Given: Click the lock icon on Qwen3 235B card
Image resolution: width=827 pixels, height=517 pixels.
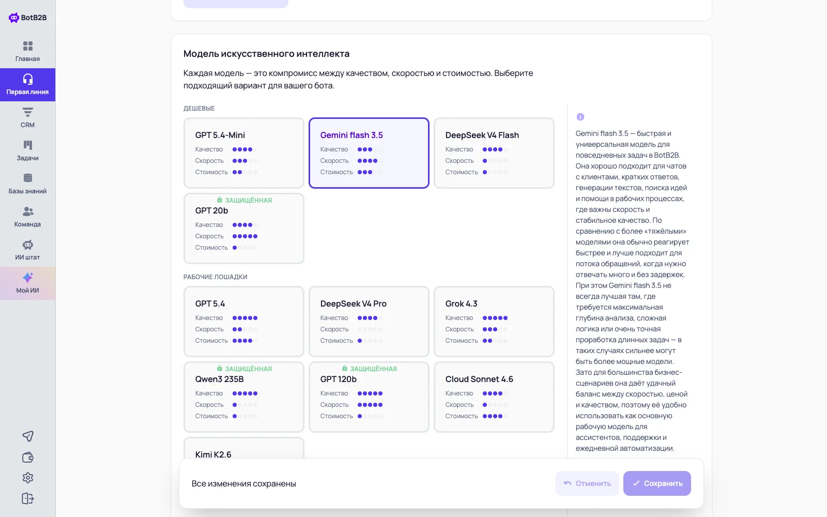Looking at the screenshot, I should point(220,368).
